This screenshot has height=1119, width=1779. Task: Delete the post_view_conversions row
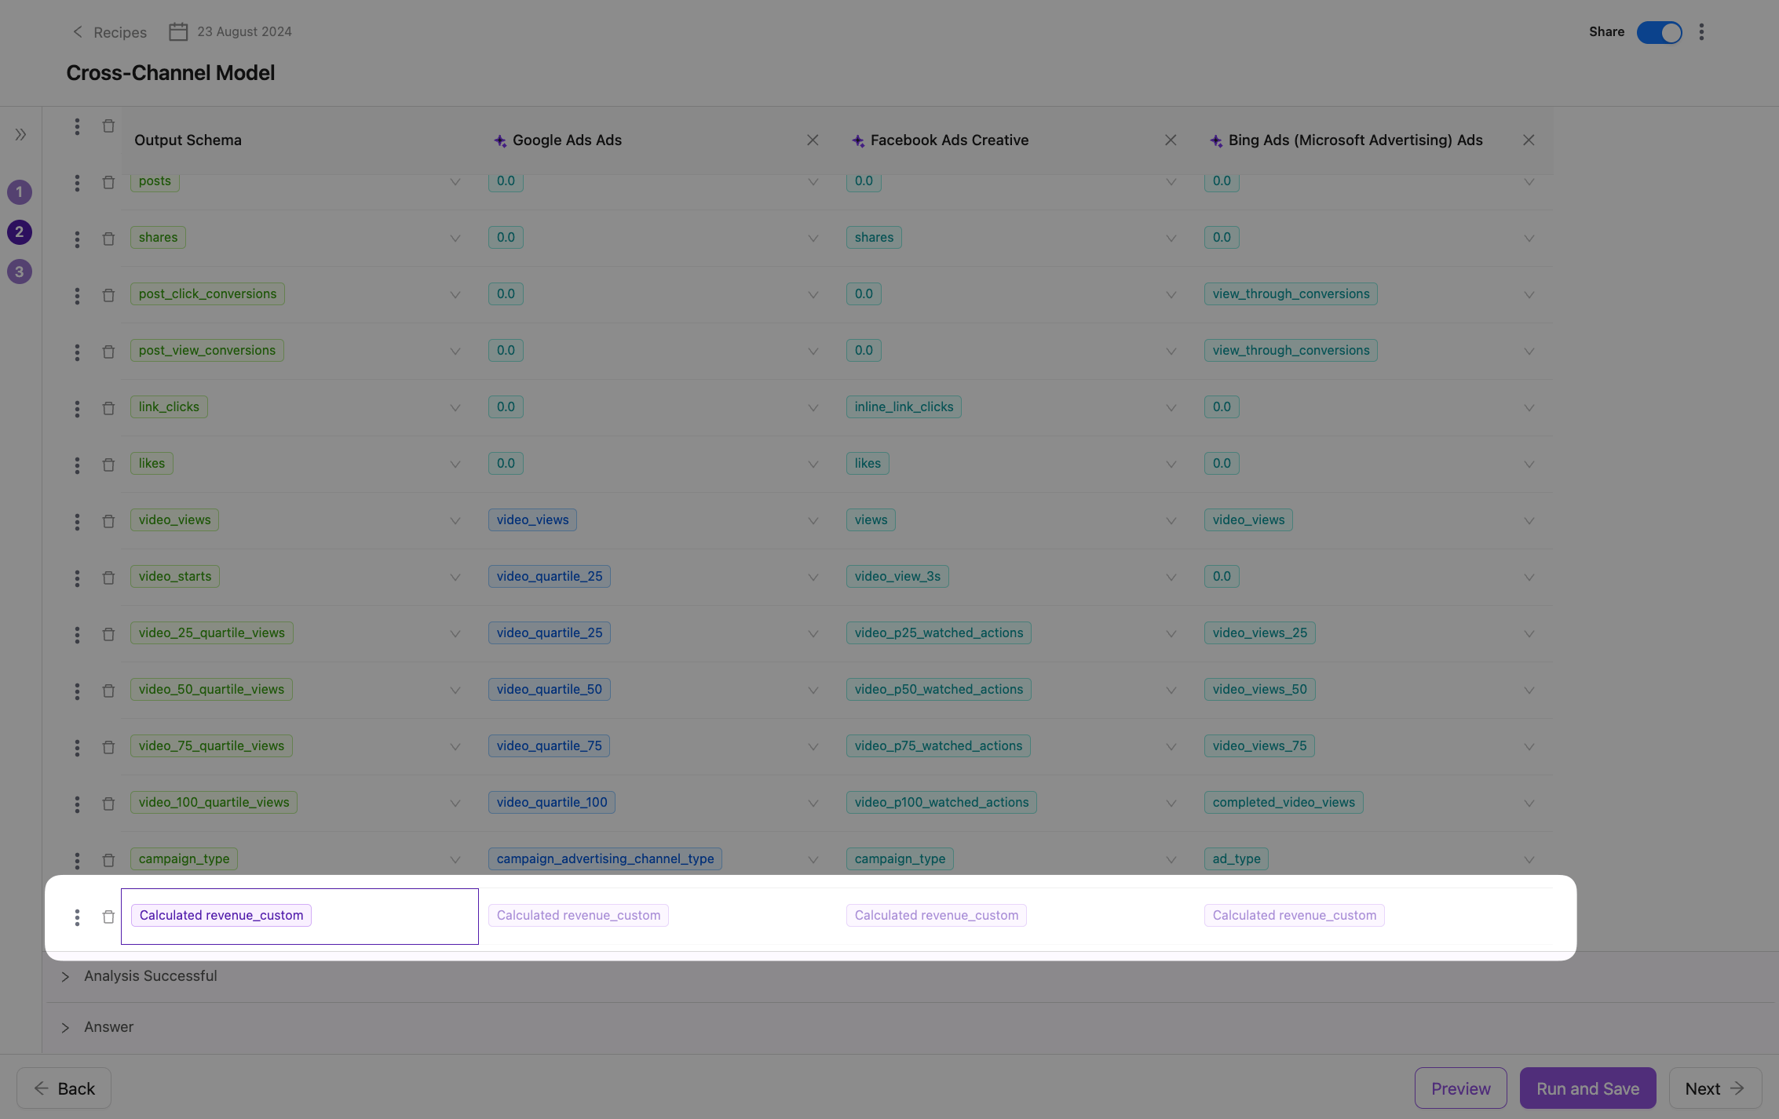[x=108, y=352]
